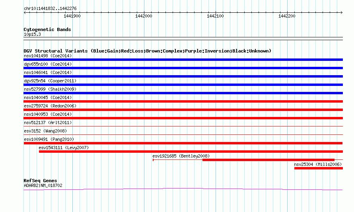Click the Cytogenetic Bands track title
This screenshot has height=212, width=354.
[x=47, y=29]
